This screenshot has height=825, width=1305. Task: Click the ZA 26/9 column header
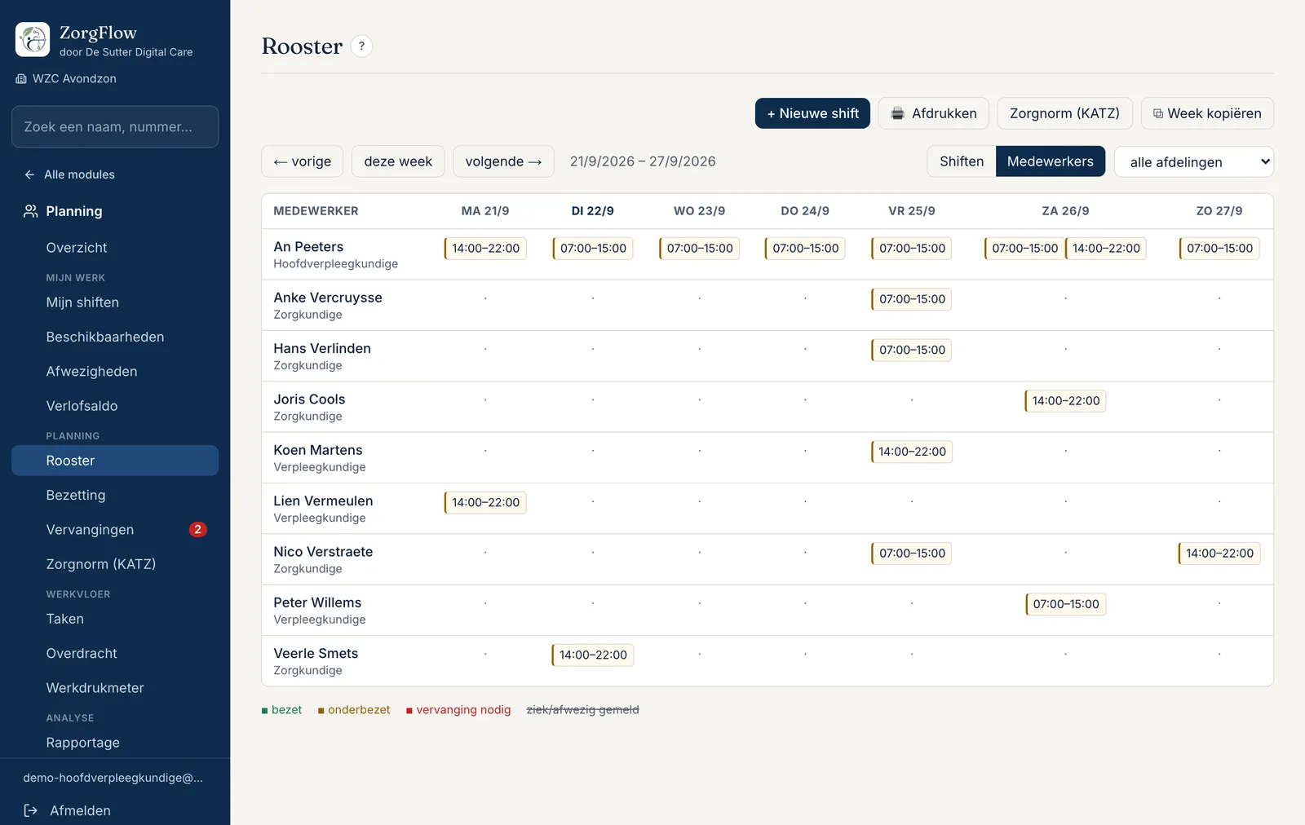click(1065, 211)
